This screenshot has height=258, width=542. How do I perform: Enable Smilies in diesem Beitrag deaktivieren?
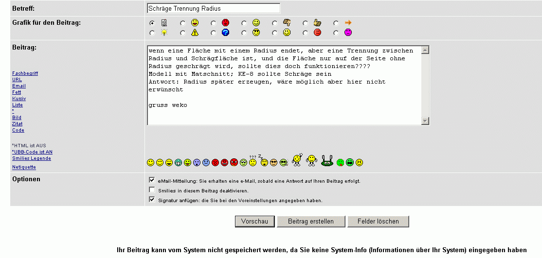(152, 189)
